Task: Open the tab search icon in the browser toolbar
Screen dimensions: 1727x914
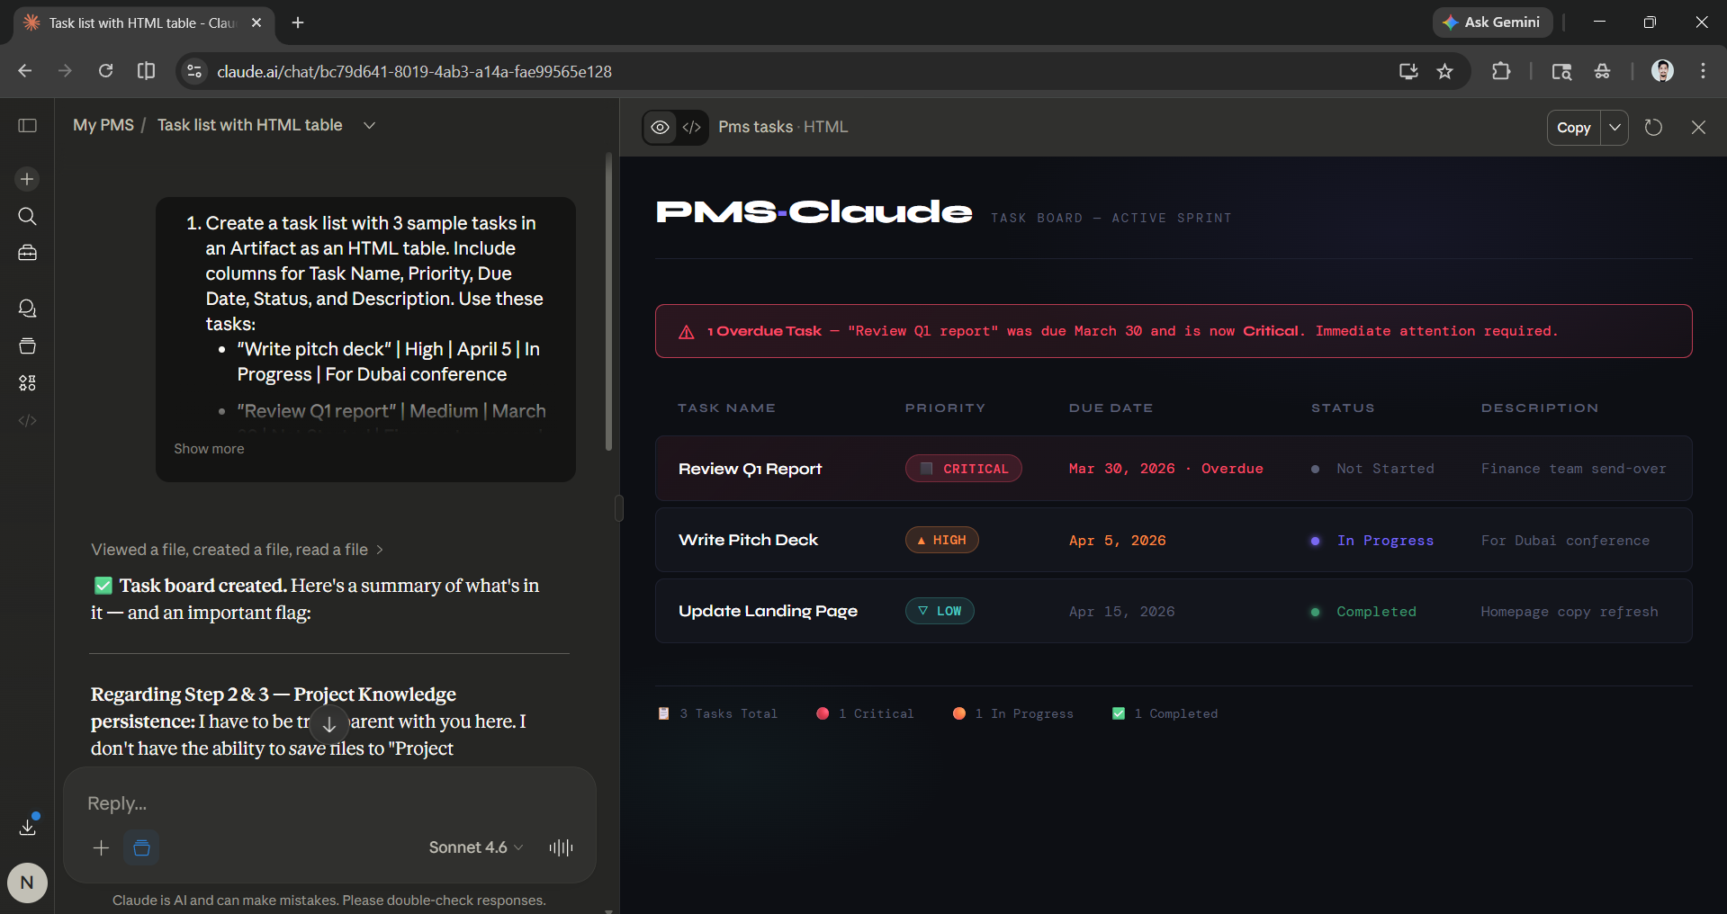Action: point(1561,71)
